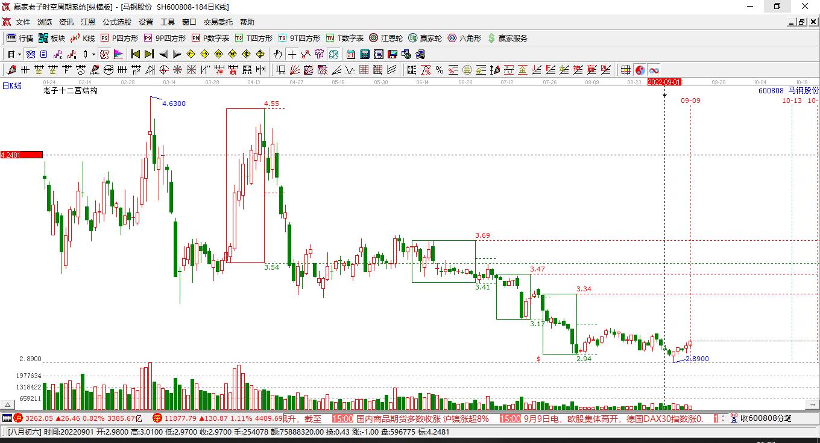
Task: Click the 600808 马钢股份 stock label
Action: click(789, 90)
